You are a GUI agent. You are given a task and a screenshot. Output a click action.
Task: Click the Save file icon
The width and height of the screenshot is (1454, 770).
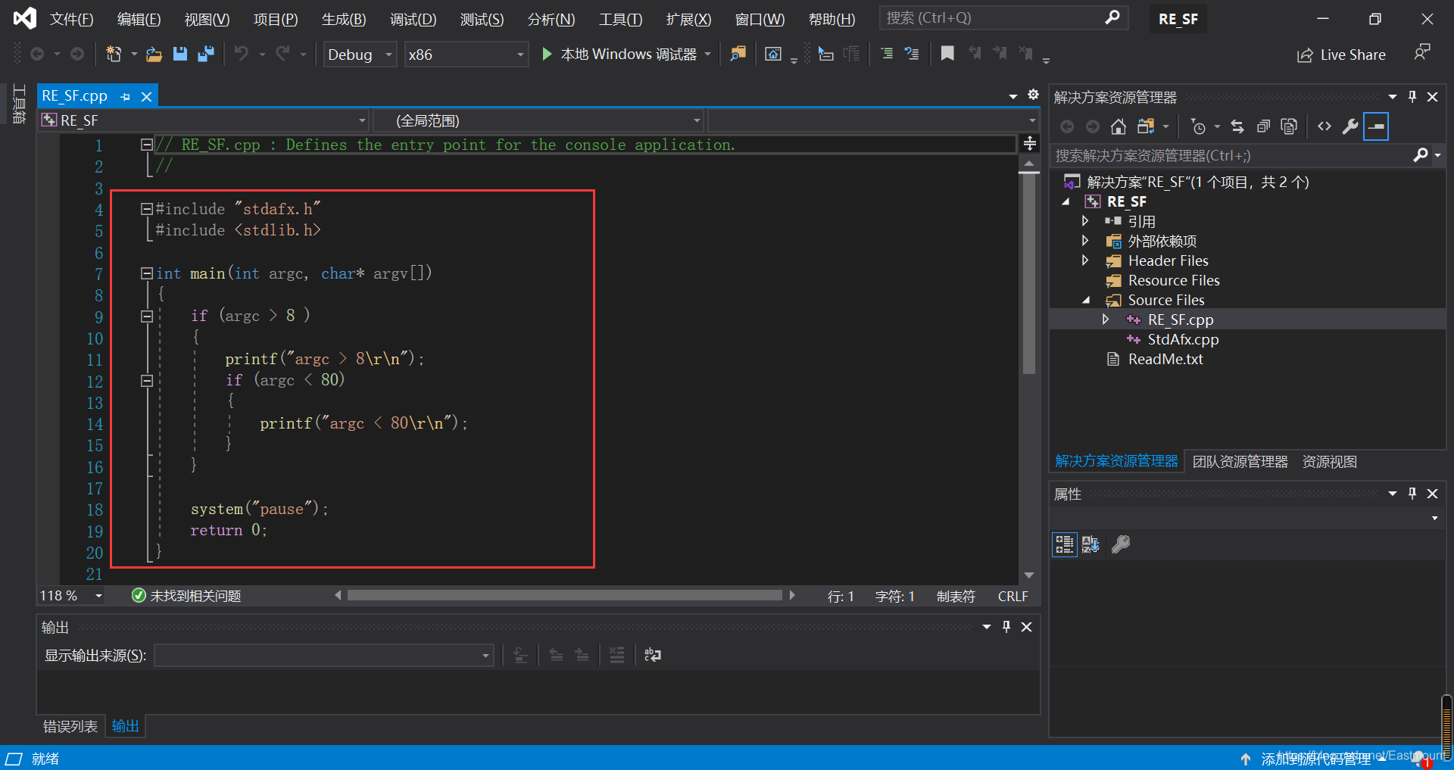pos(180,54)
